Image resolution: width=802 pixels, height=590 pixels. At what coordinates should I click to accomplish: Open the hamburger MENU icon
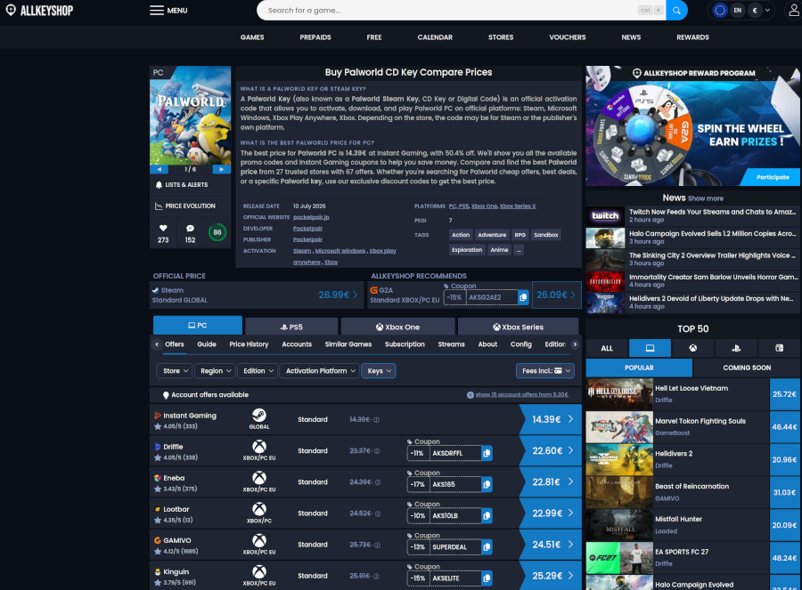[x=157, y=10]
